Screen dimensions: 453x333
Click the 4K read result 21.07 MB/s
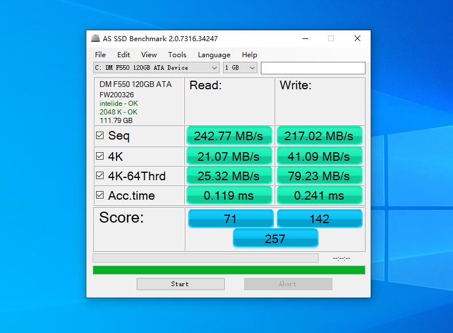pyautogui.click(x=229, y=156)
